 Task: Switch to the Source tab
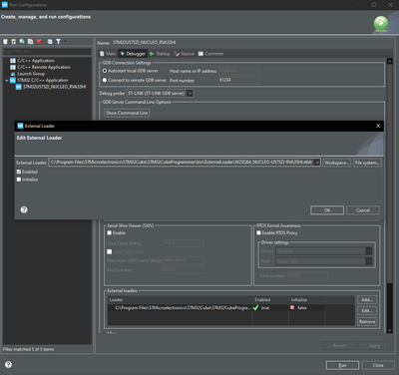point(185,54)
